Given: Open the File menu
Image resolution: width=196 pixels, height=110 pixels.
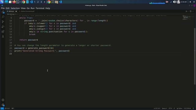Looking at the screenshot, I should point(3,8).
